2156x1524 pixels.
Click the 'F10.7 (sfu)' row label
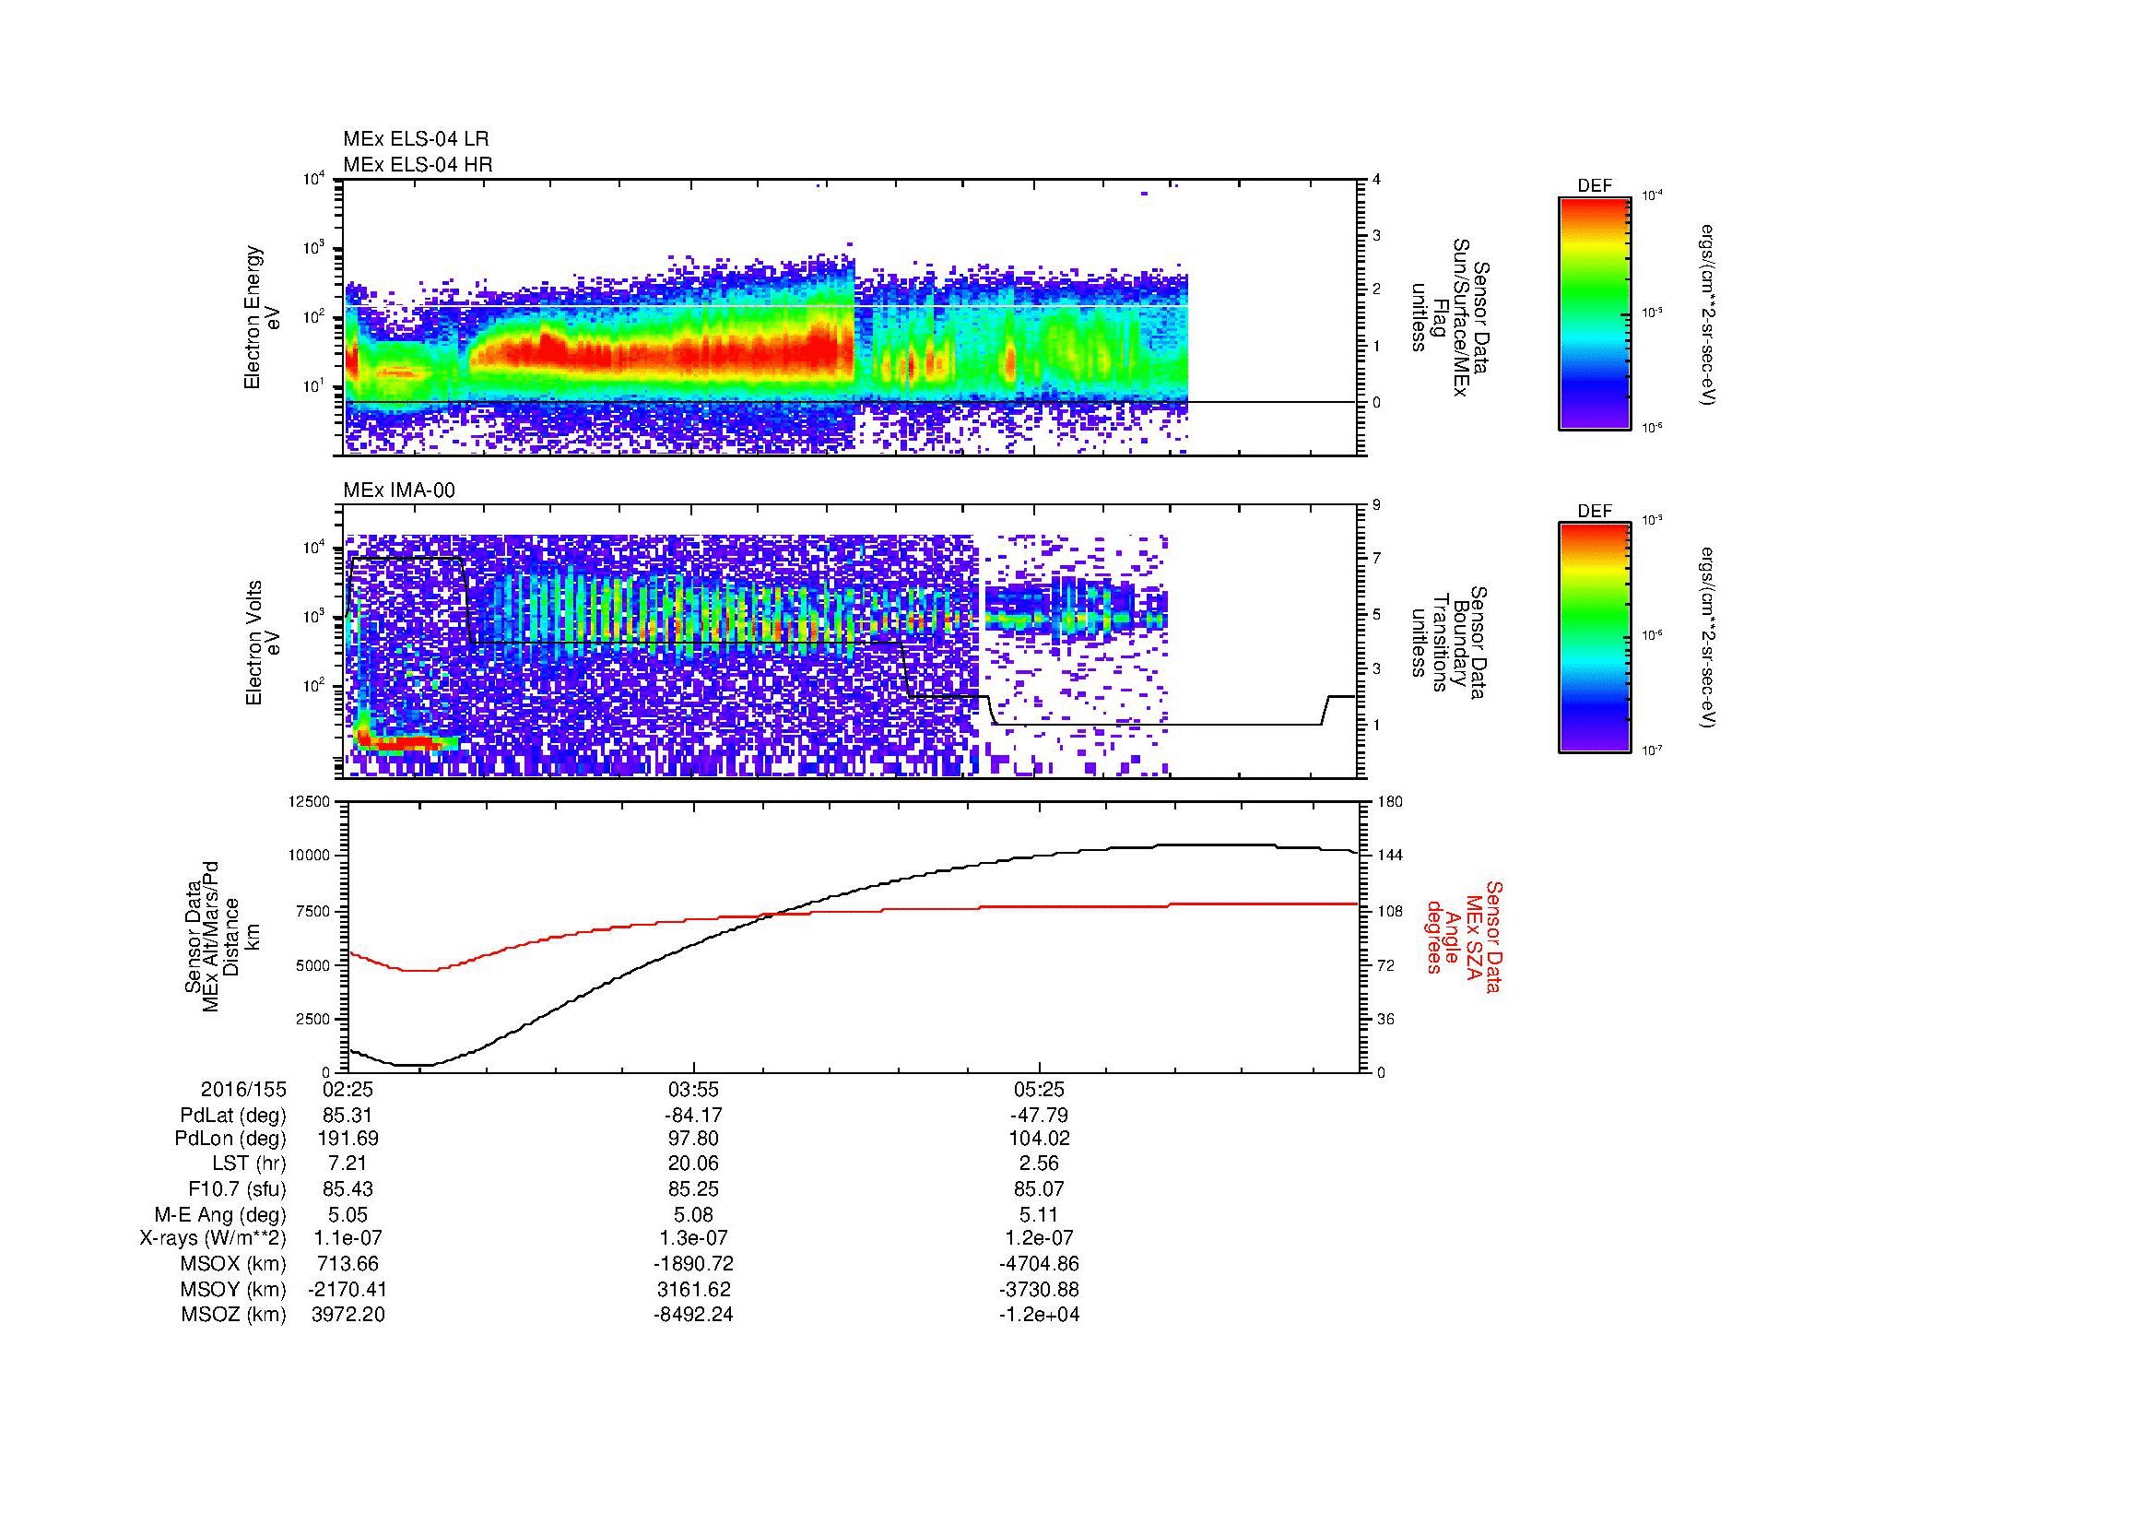coord(237,1188)
